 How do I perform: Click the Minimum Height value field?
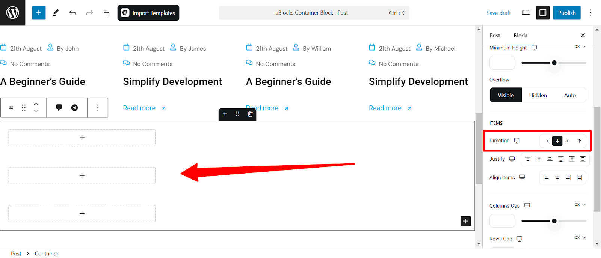(x=502, y=63)
